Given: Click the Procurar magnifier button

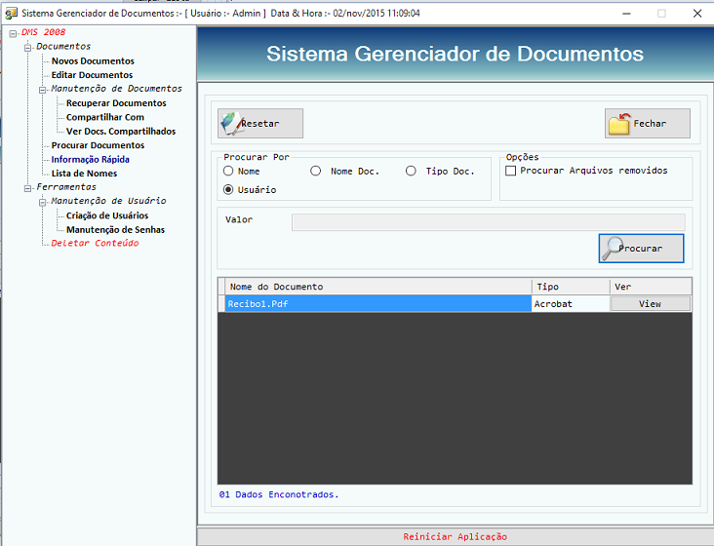Looking at the screenshot, I should click(641, 249).
